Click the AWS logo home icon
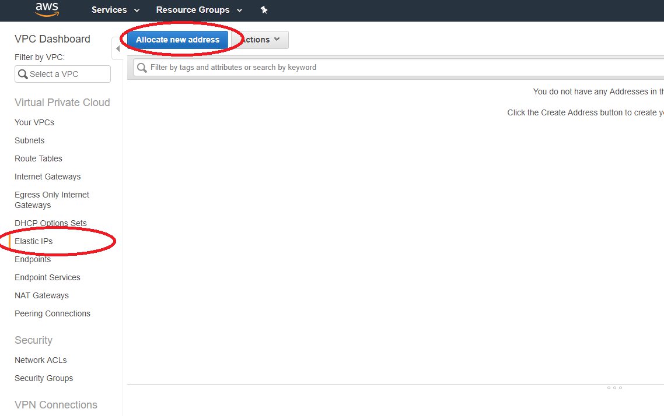Image resolution: width=664 pixels, height=416 pixels. pyautogui.click(x=47, y=9)
